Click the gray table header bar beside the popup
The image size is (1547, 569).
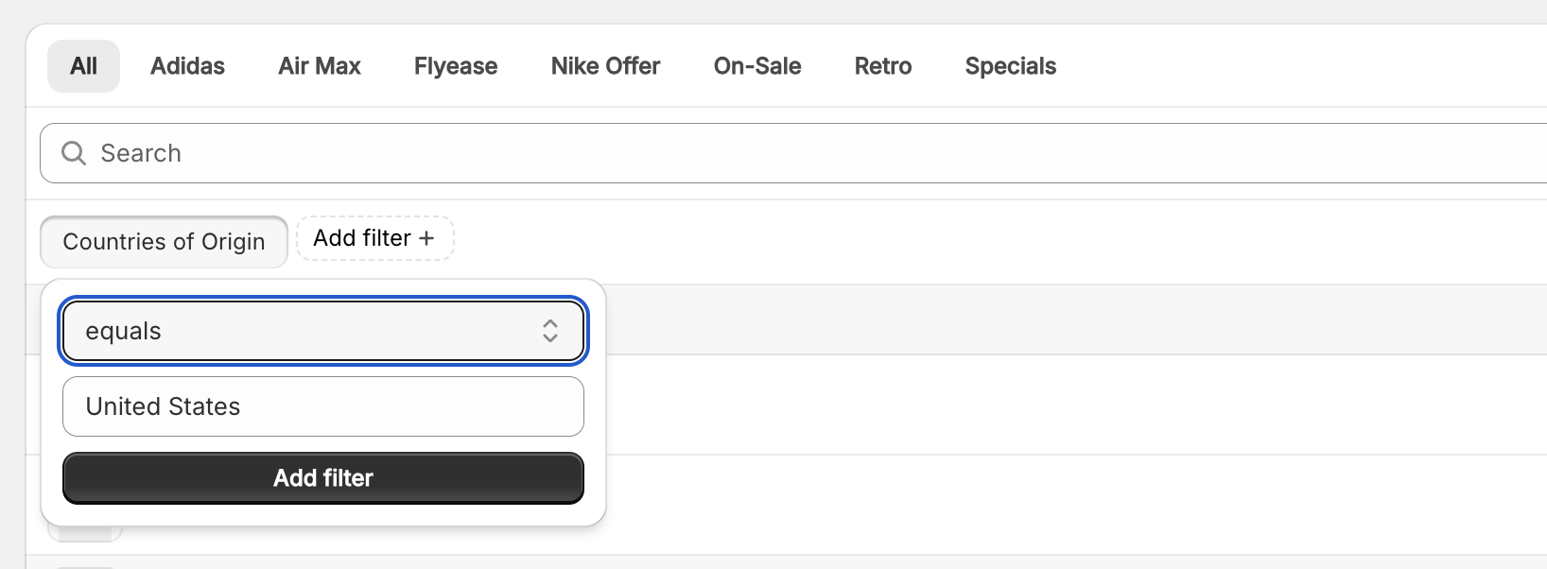(1076, 319)
